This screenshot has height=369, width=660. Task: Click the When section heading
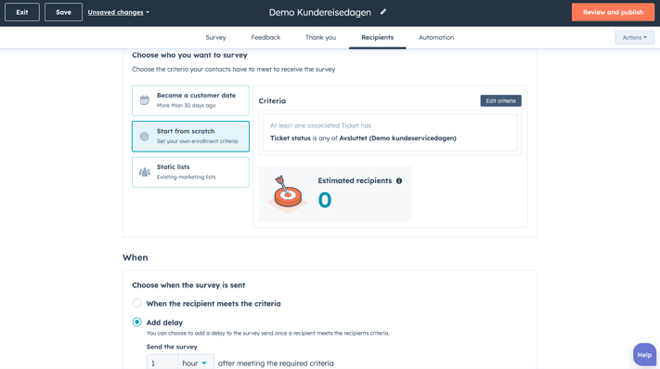(x=136, y=257)
